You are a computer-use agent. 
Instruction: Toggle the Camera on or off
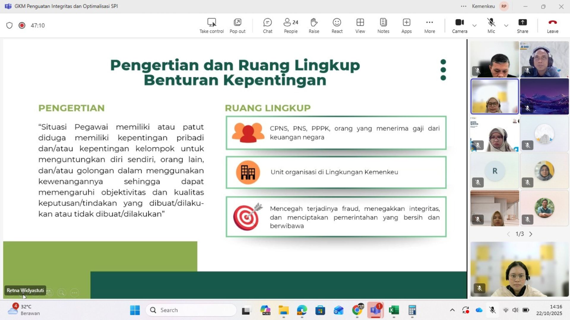tap(459, 25)
